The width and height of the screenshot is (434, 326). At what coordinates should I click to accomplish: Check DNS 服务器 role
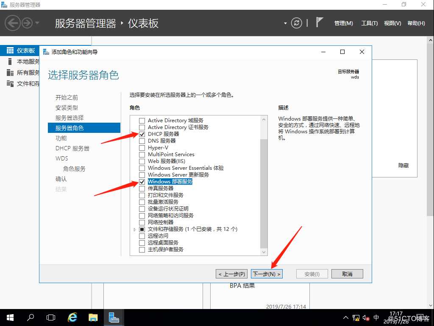click(x=142, y=141)
